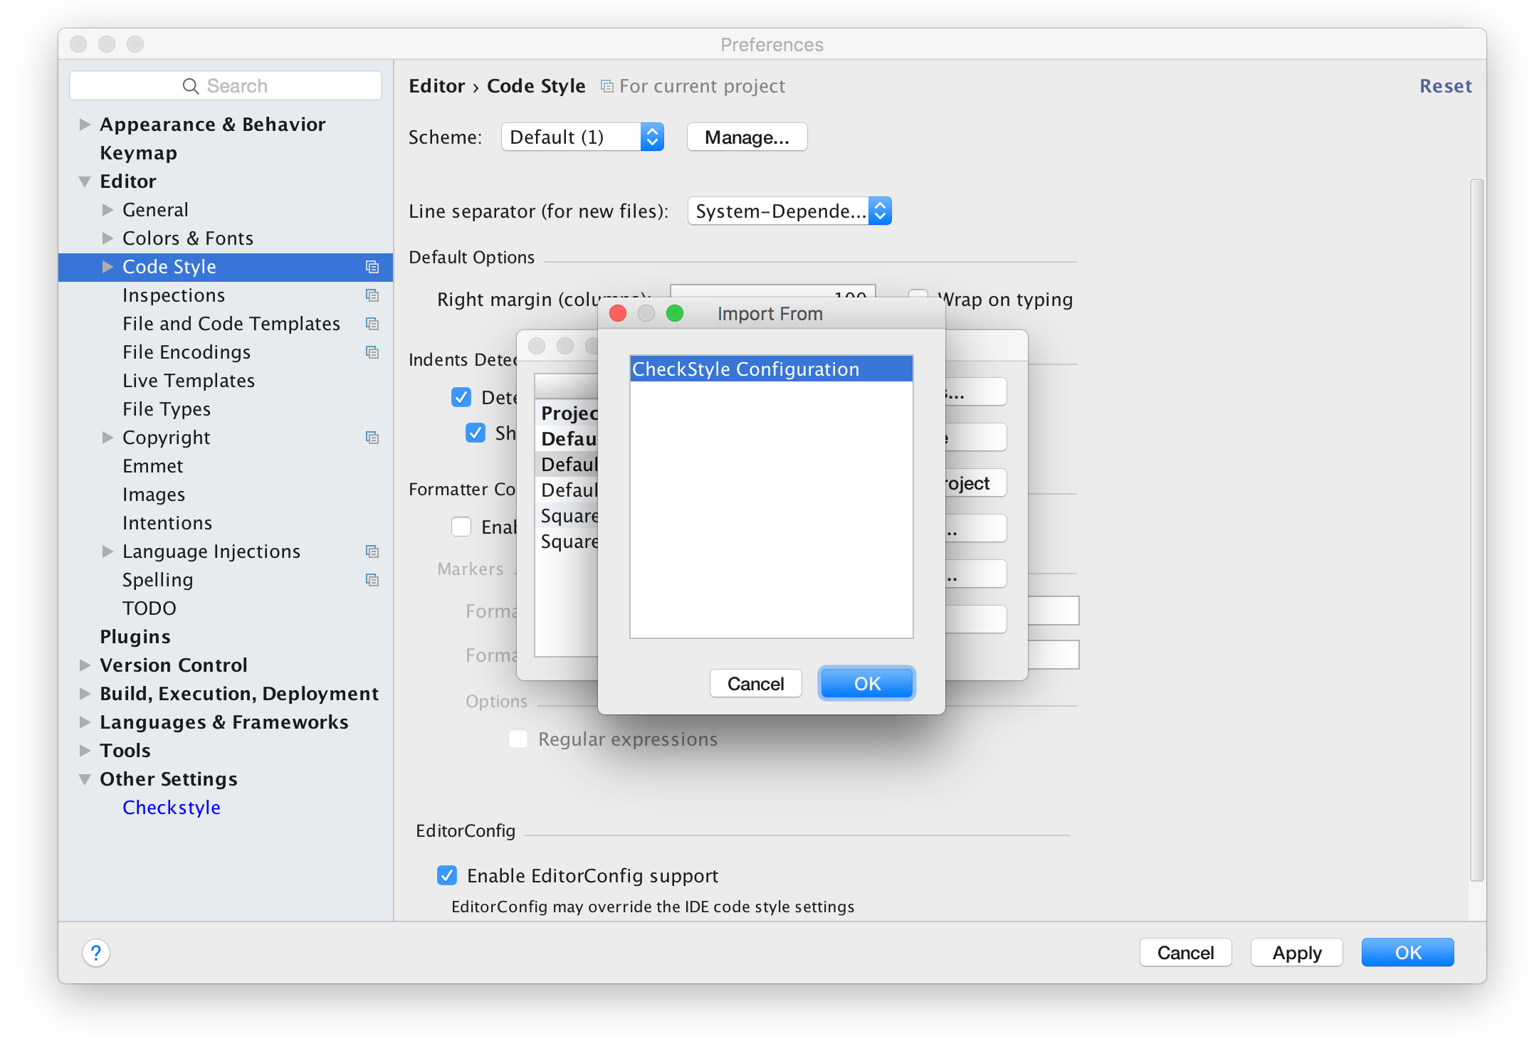The width and height of the screenshot is (1539, 1056).
Task: Enable the Wrap on typing checkbox
Action: coord(918,293)
